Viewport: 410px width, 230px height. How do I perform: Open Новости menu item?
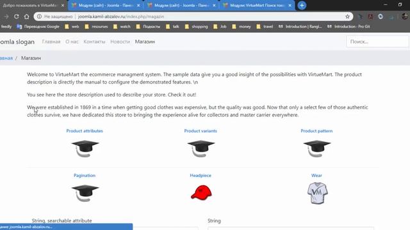(120, 42)
